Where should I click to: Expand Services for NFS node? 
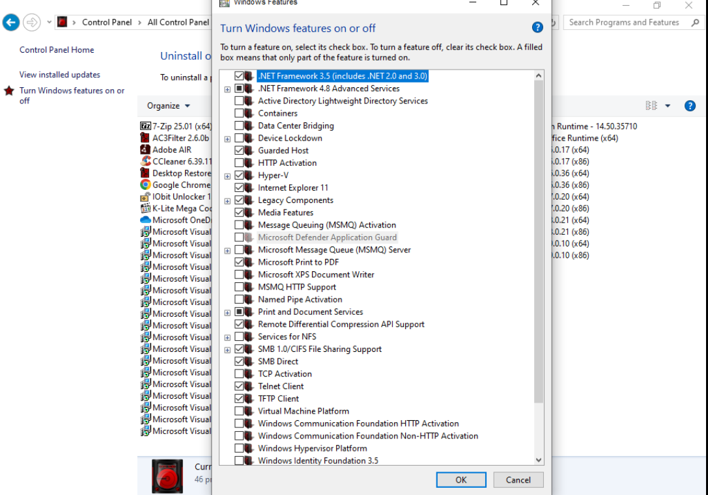[227, 338]
